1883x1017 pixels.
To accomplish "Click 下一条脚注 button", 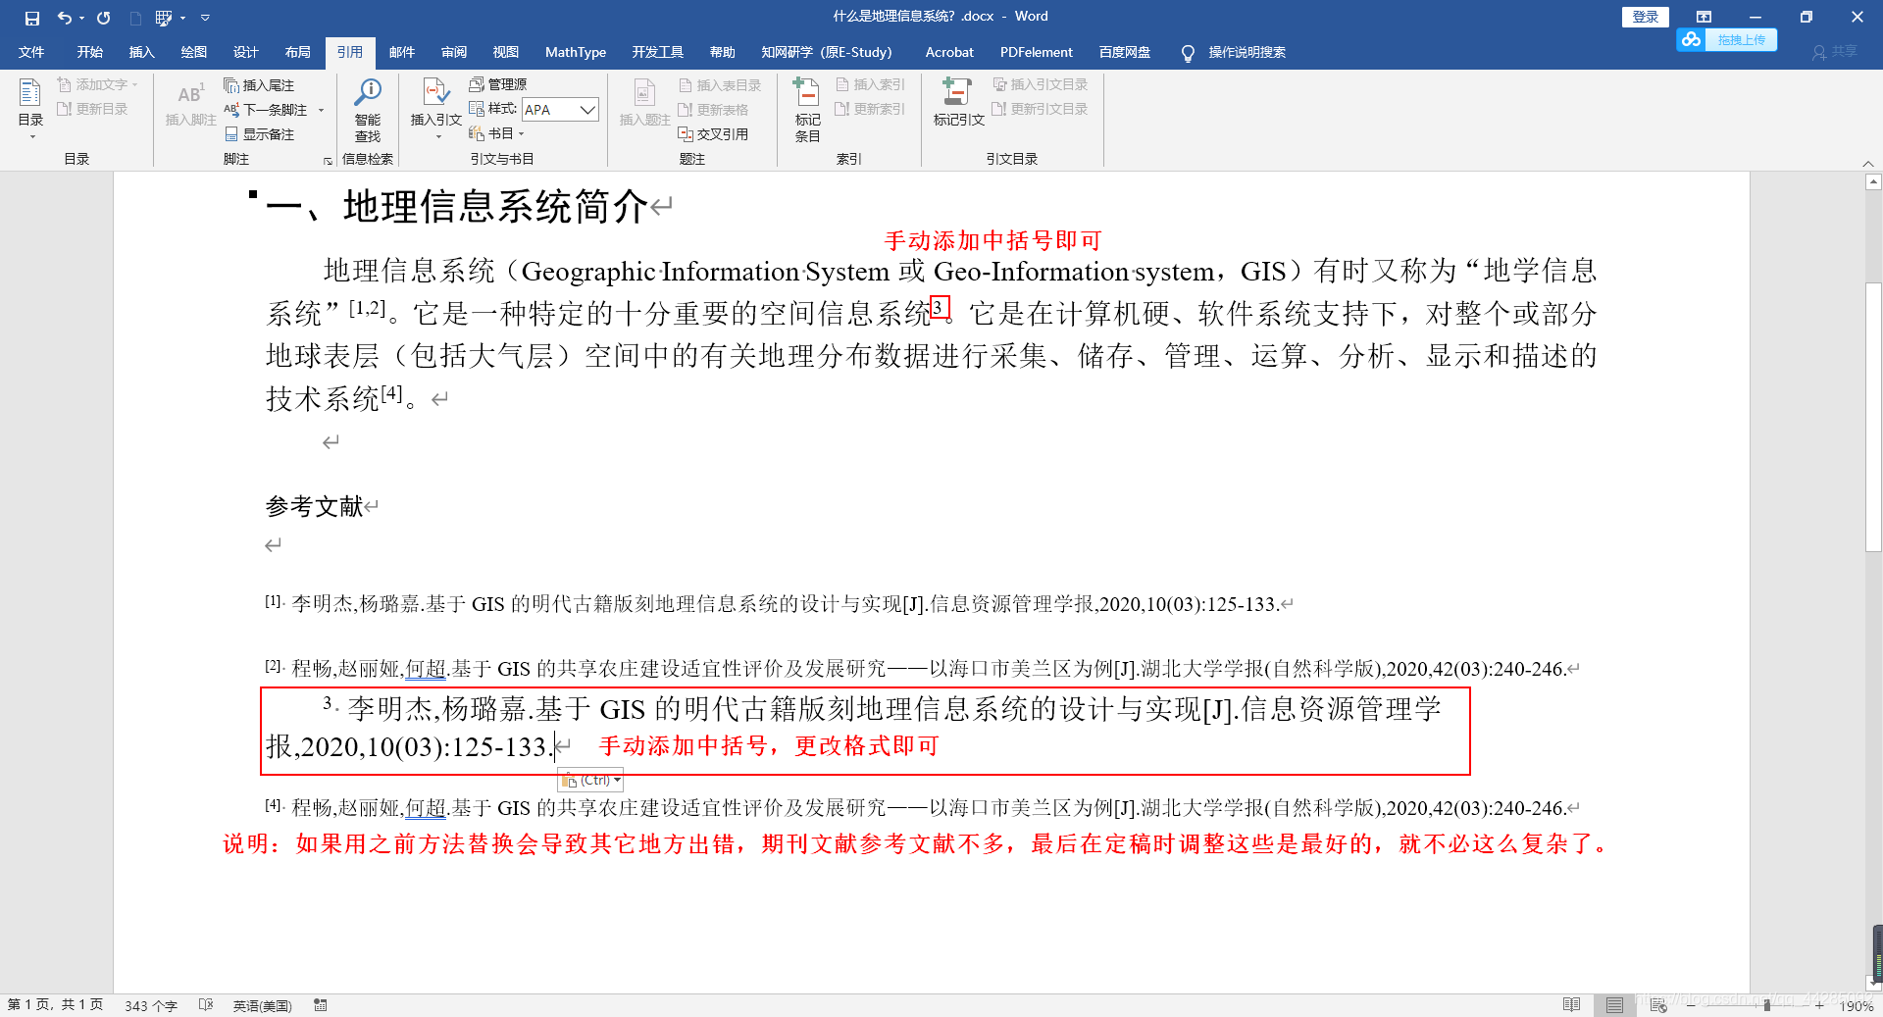I will (267, 110).
